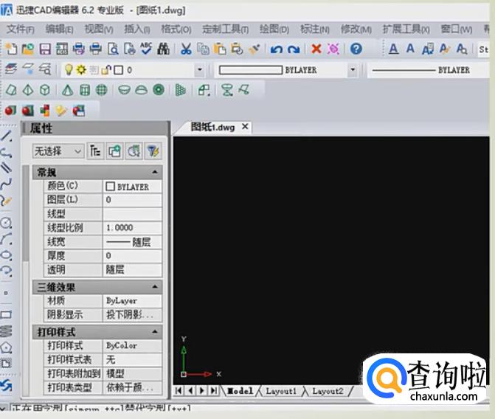The height and width of the screenshot is (419, 495).
Task: Click the blue question-mark Help icon
Action: pyautogui.click(x=356, y=49)
